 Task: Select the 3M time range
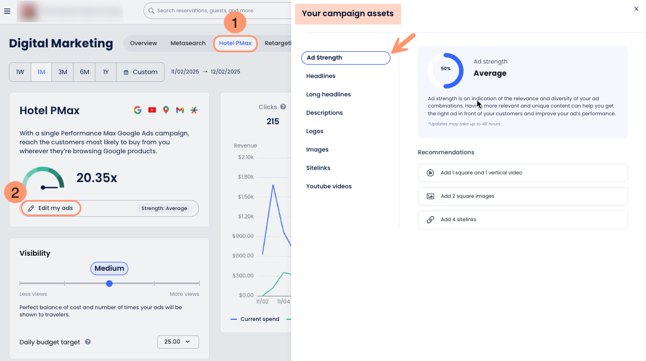click(62, 72)
